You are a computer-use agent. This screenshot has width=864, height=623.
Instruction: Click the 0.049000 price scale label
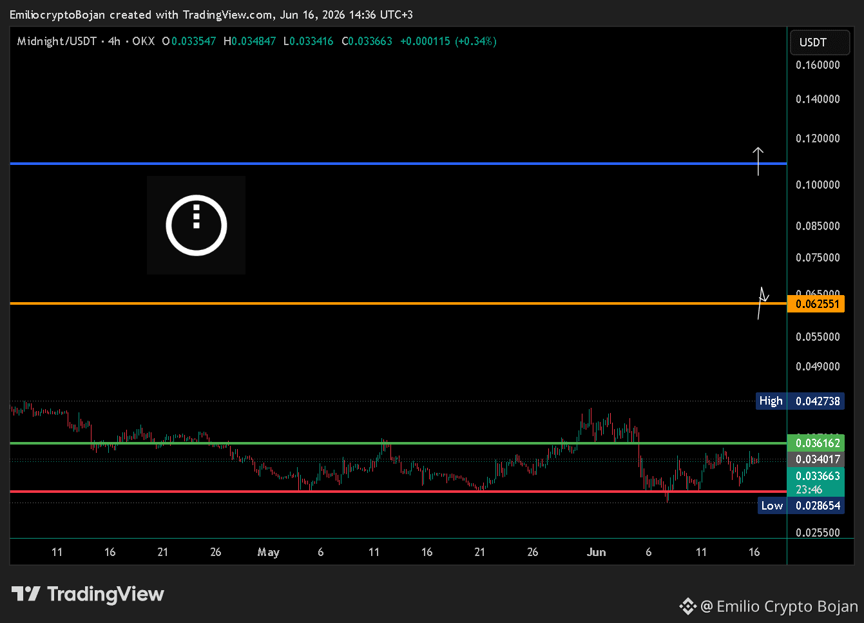coord(818,367)
